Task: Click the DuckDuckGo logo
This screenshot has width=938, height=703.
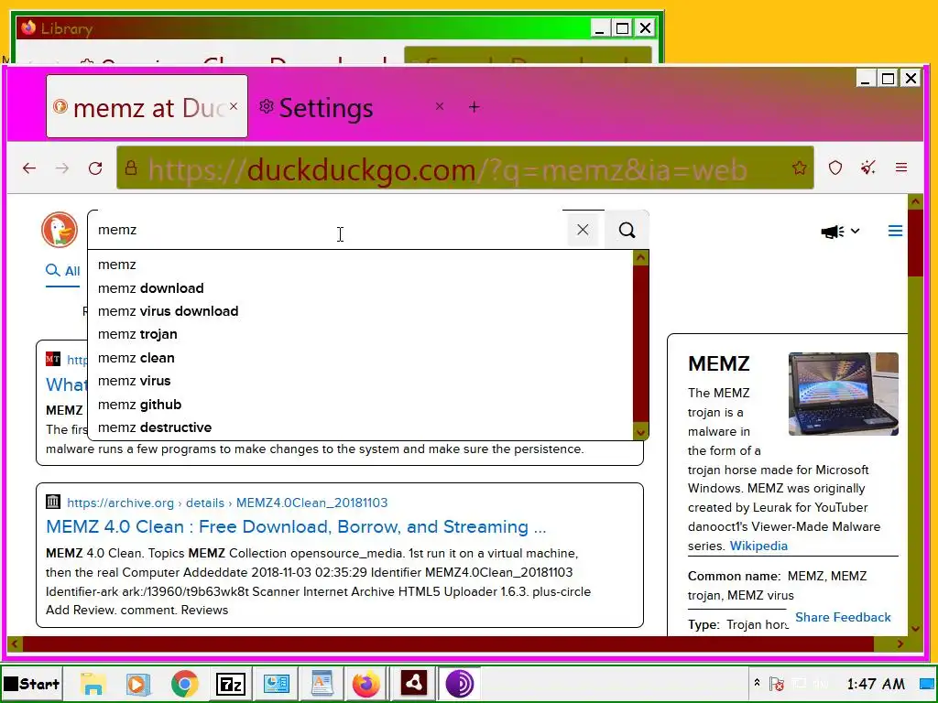Action: click(x=60, y=230)
